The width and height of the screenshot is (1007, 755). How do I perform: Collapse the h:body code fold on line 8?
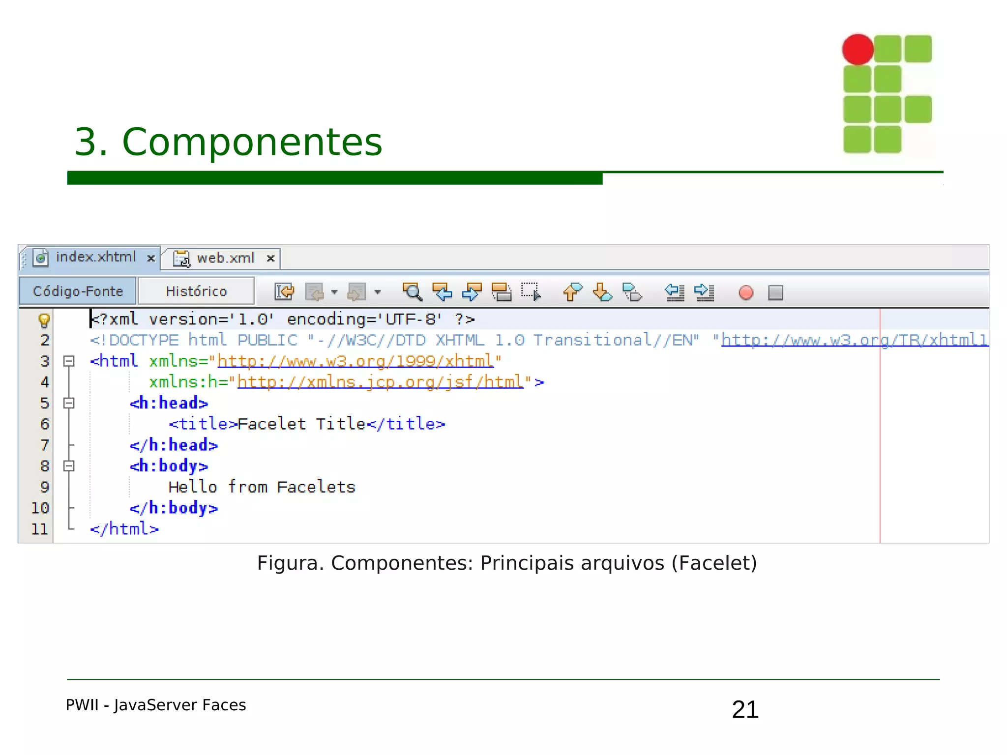coord(69,465)
